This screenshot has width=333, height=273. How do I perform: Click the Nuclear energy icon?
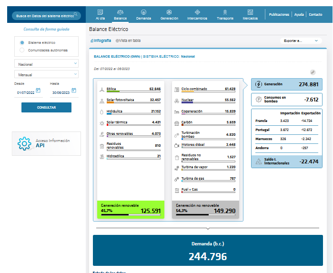(x=177, y=101)
